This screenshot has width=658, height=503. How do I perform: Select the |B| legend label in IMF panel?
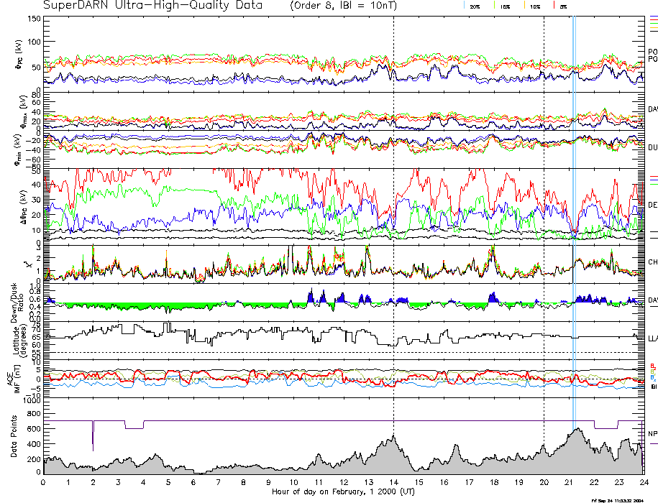coord(652,387)
